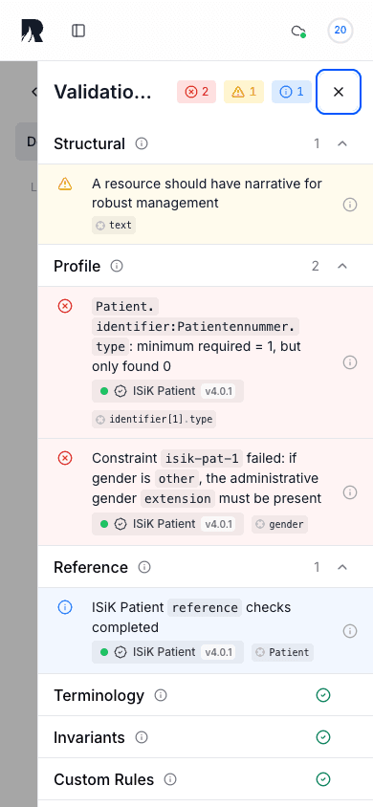Viewport: 373px width, 807px height.
Task: Collapse the Reference section
Action: pos(342,567)
